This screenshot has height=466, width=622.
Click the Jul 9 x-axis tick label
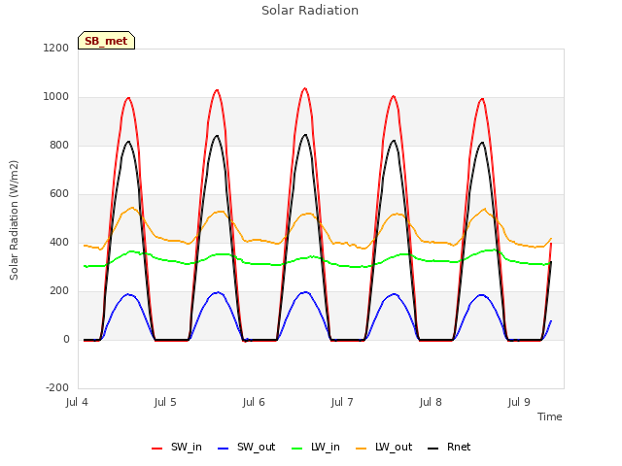pos(519,402)
